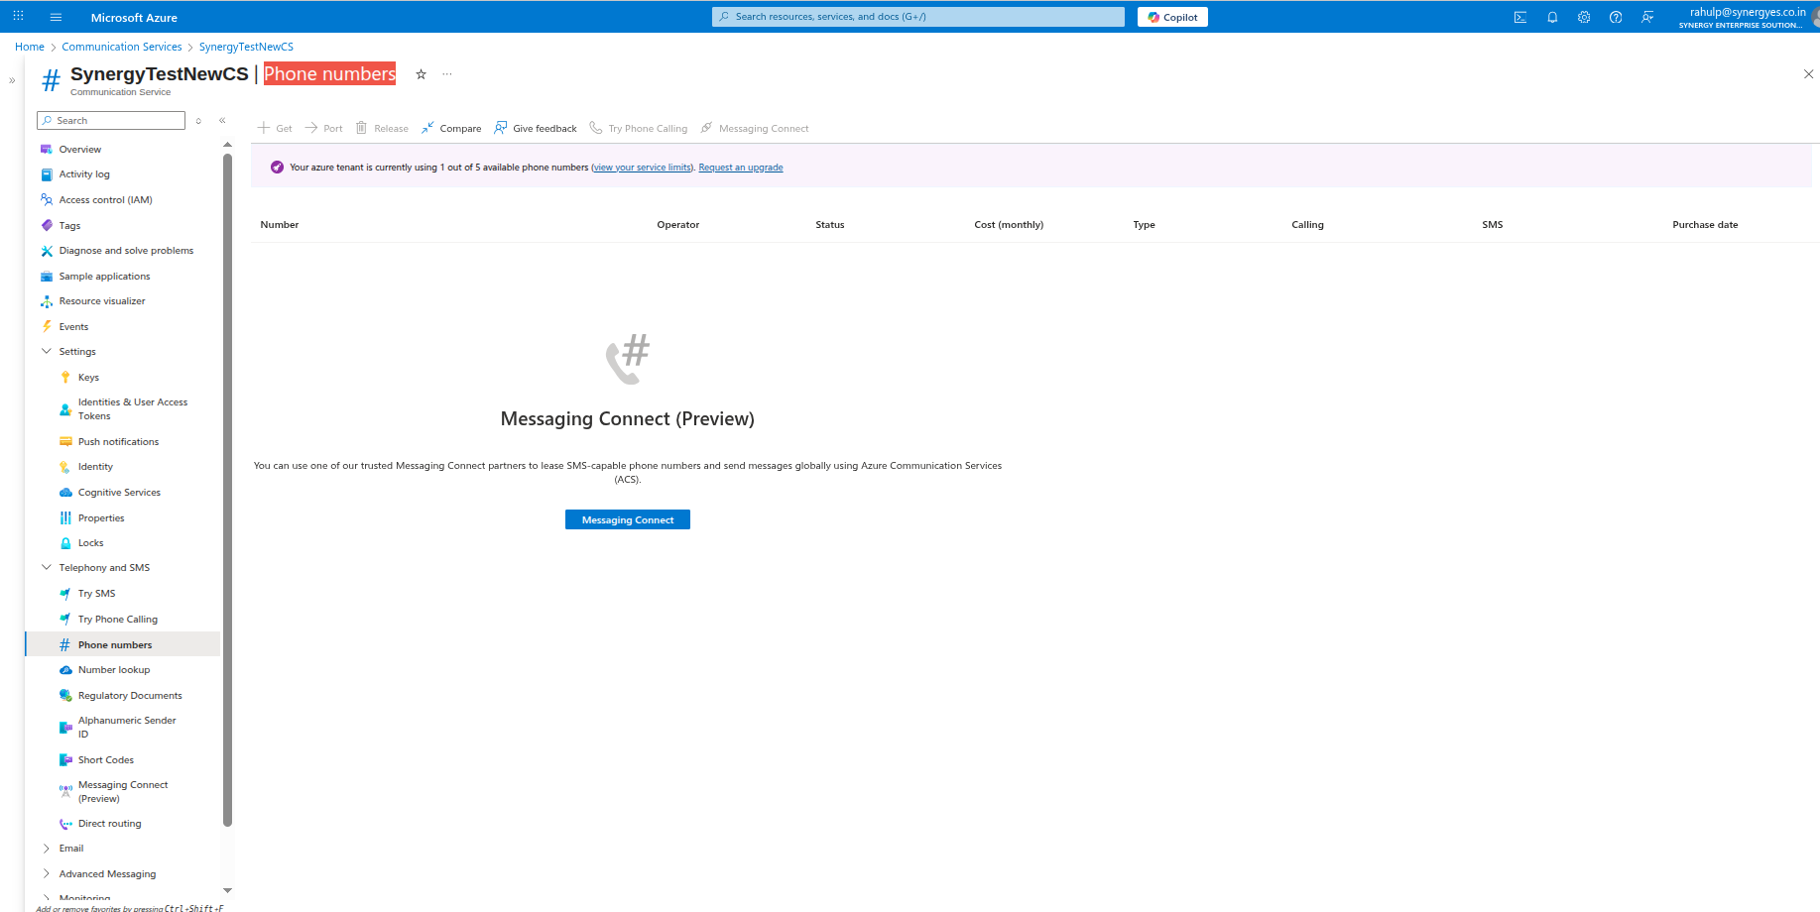Expand the portal side panel chevron
Viewport: 1820px width, 912px height.
12,80
